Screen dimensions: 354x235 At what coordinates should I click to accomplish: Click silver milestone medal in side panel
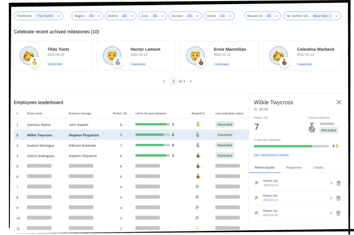point(312,128)
